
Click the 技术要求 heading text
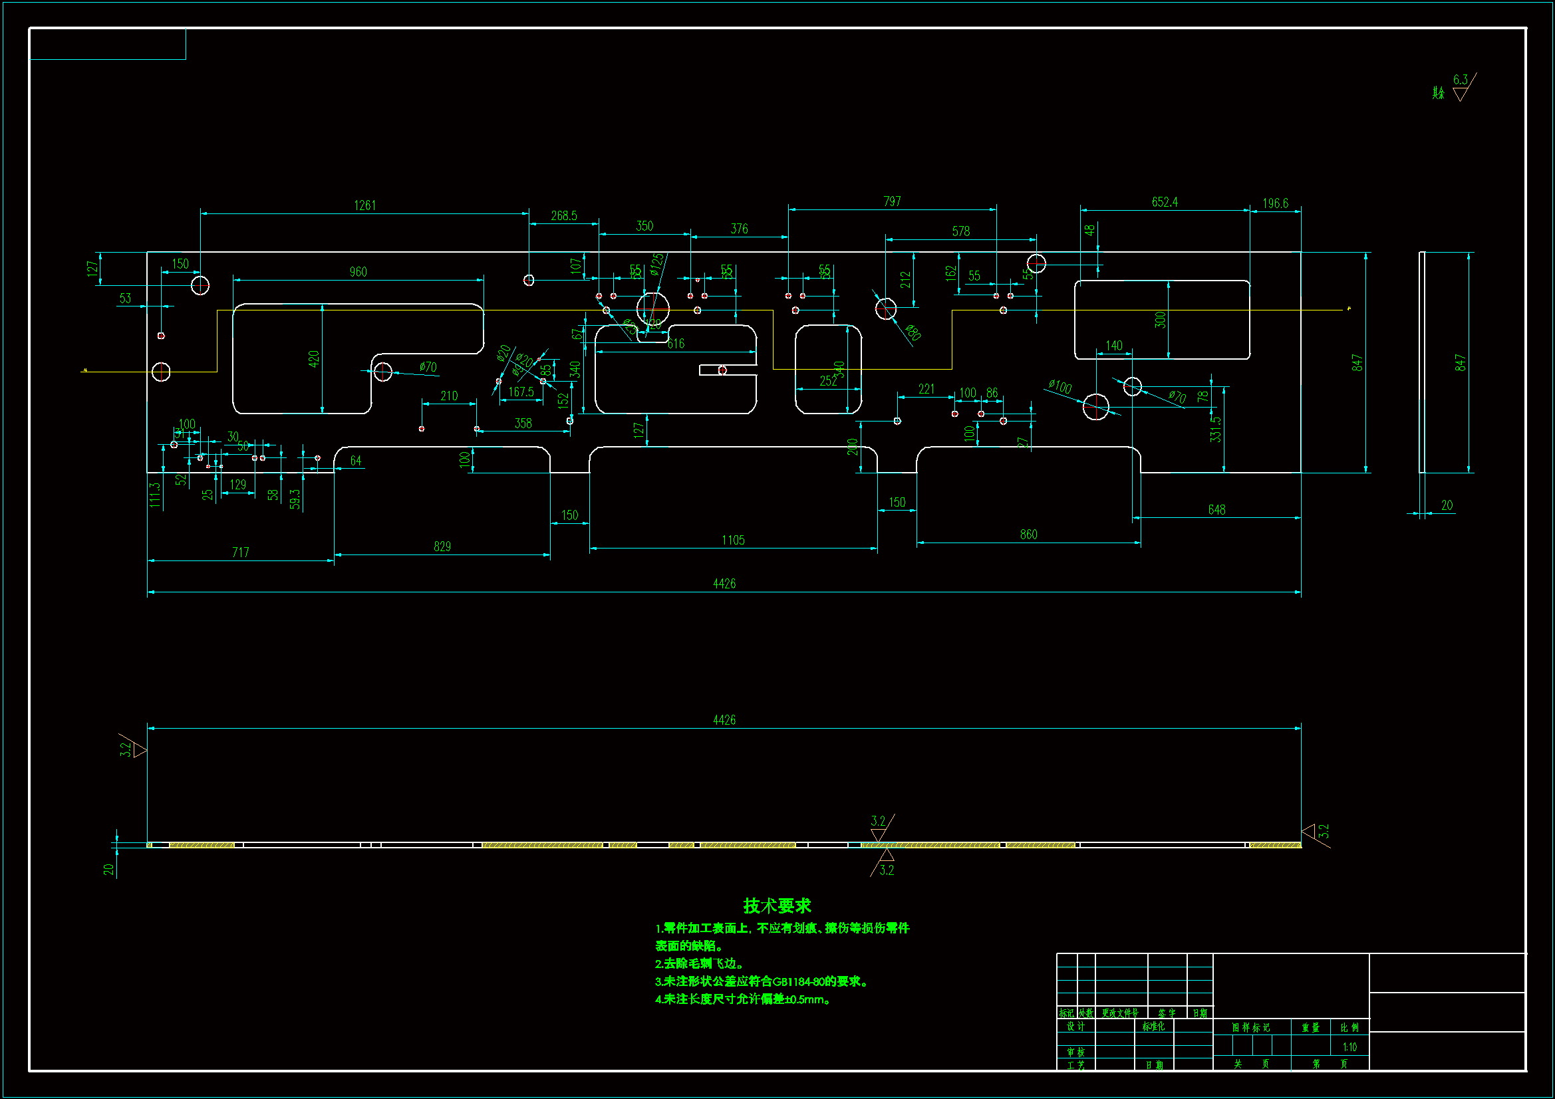[x=777, y=906]
